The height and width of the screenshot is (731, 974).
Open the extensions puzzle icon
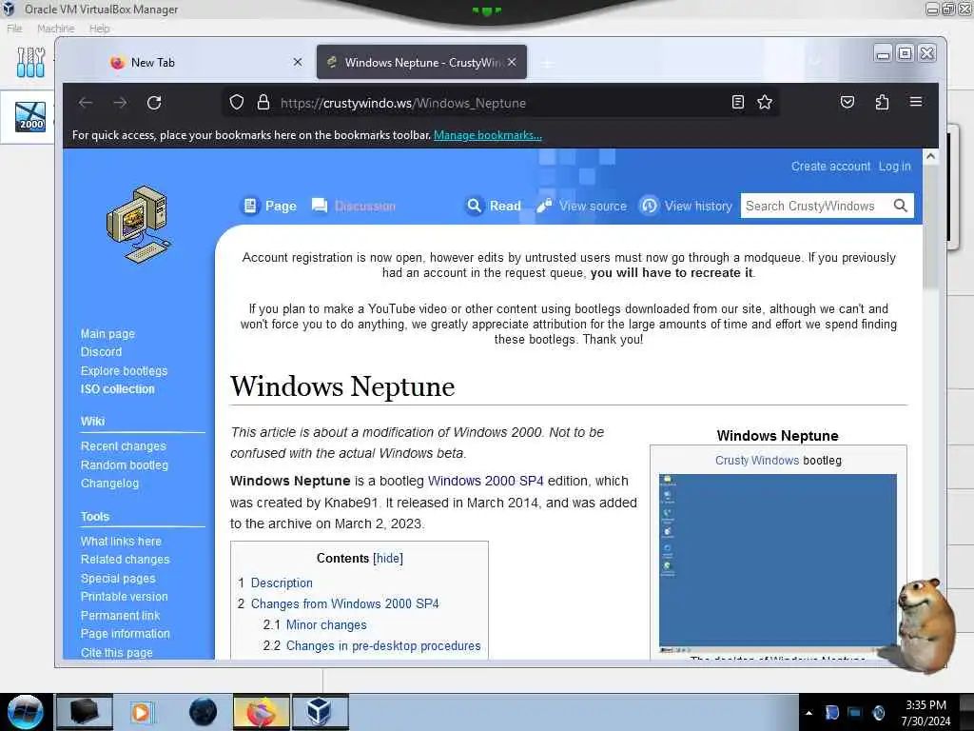(882, 102)
